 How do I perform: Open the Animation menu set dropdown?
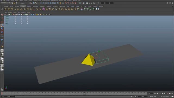click(5, 3)
